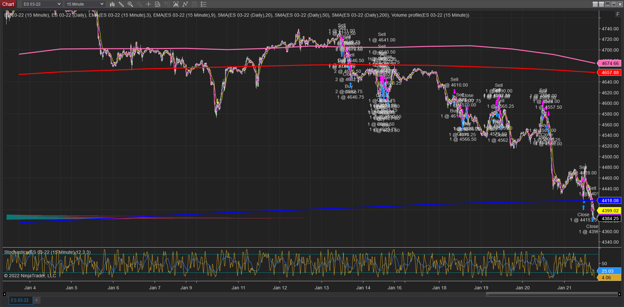The height and width of the screenshot is (307, 624).
Task: Open the Properties list icon
Action: (204, 4)
